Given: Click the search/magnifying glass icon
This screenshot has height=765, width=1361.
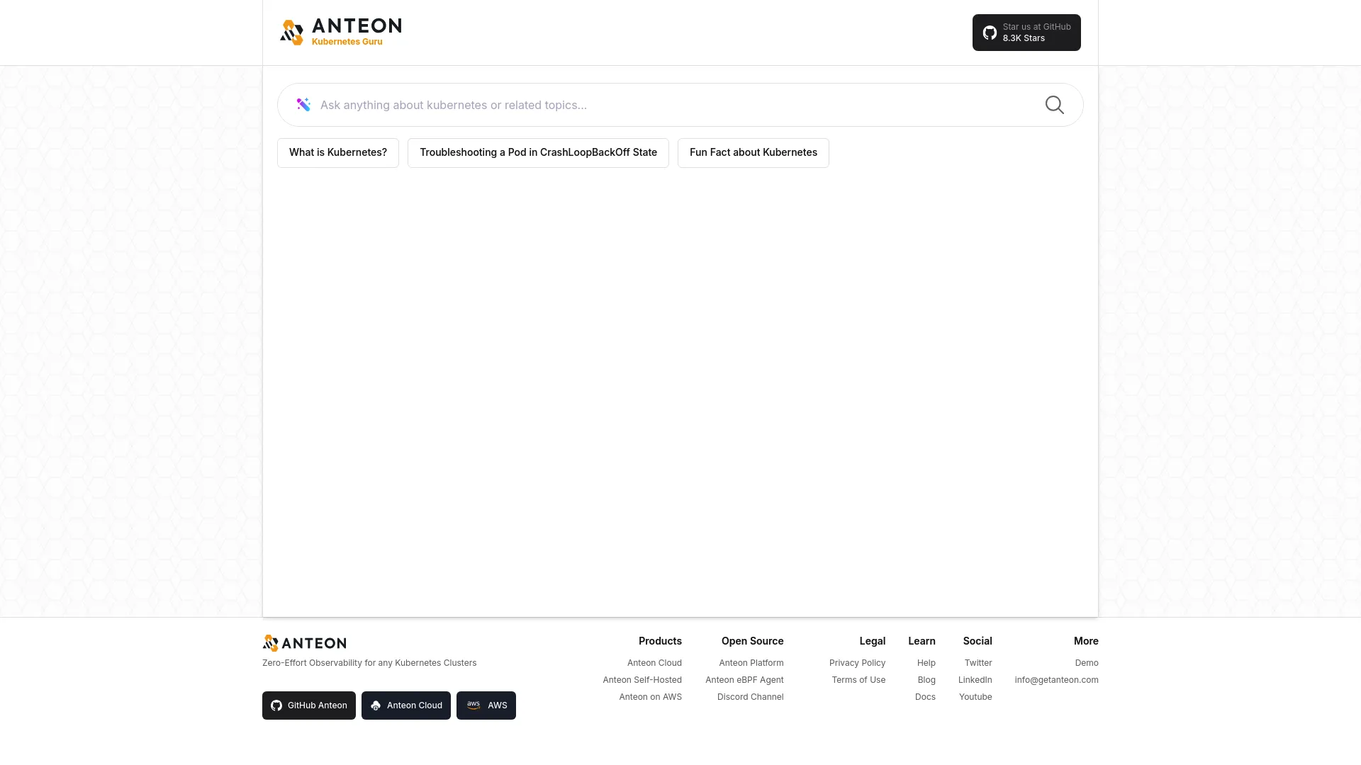Looking at the screenshot, I should pos(1054,105).
